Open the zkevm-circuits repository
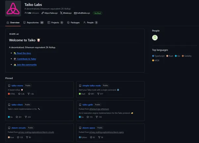 pyautogui.click(x=19, y=128)
